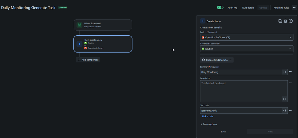Click plus icon in Then: Create a new node
The image size is (298, 138).
(79, 44)
